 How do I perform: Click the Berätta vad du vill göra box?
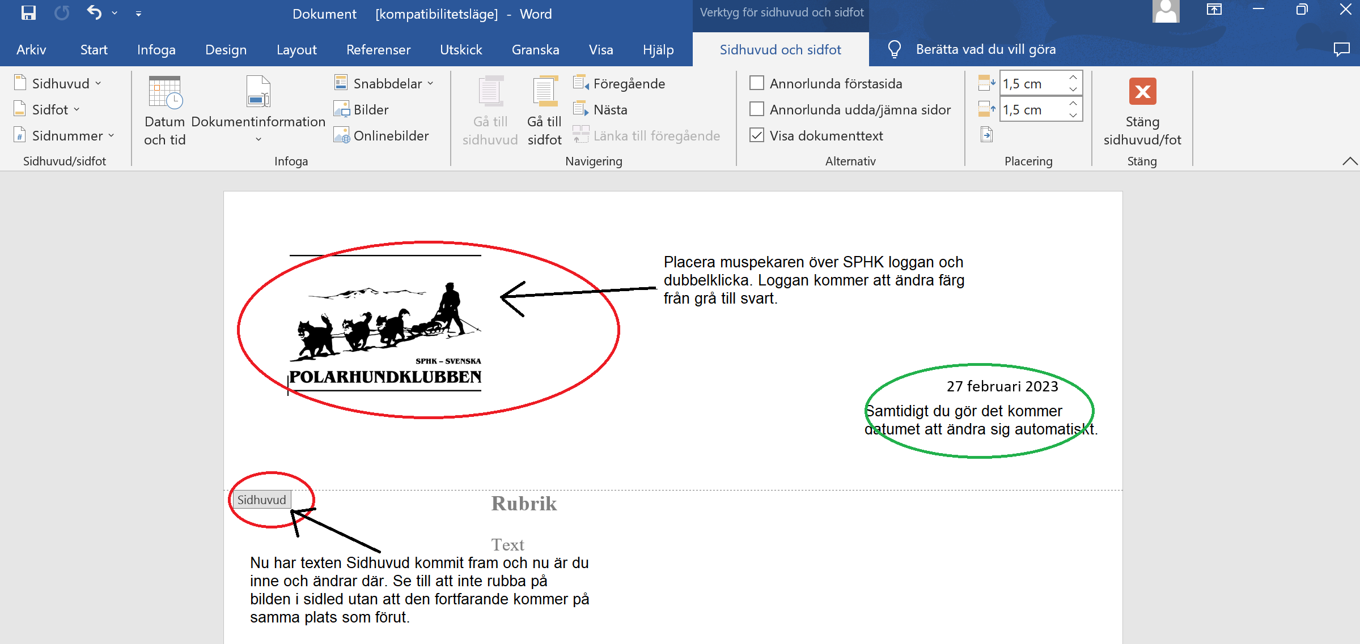985,49
